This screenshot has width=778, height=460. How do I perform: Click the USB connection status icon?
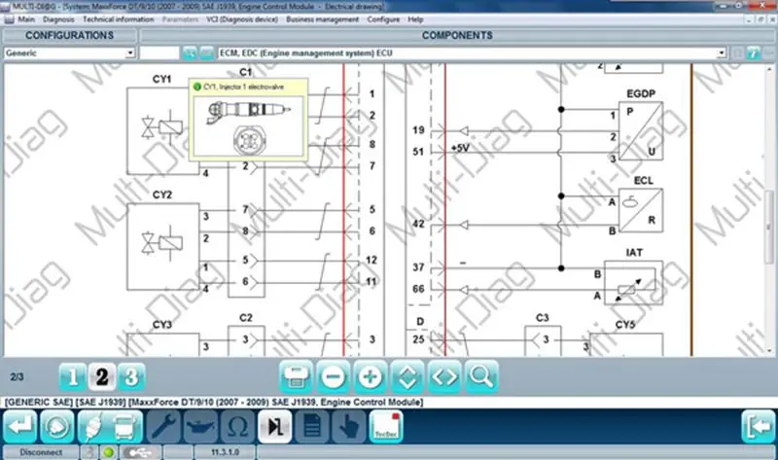(140, 452)
